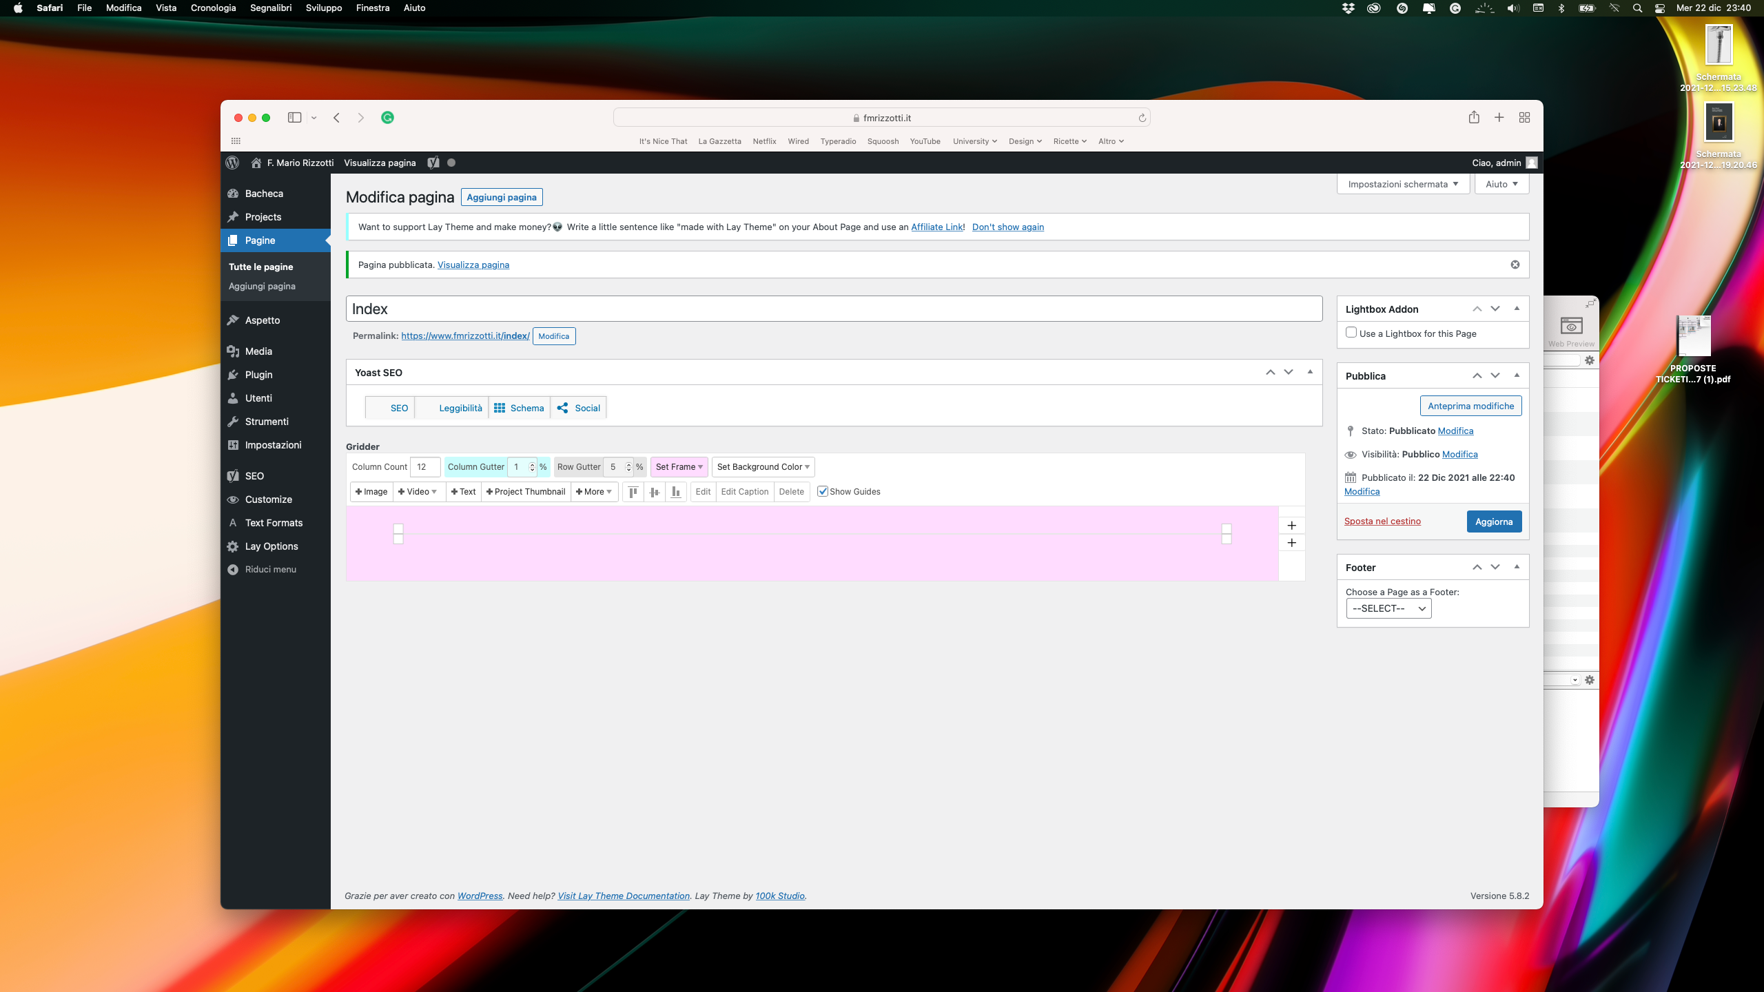
Task: Switch to the Leggibilità tab
Action: pos(460,408)
